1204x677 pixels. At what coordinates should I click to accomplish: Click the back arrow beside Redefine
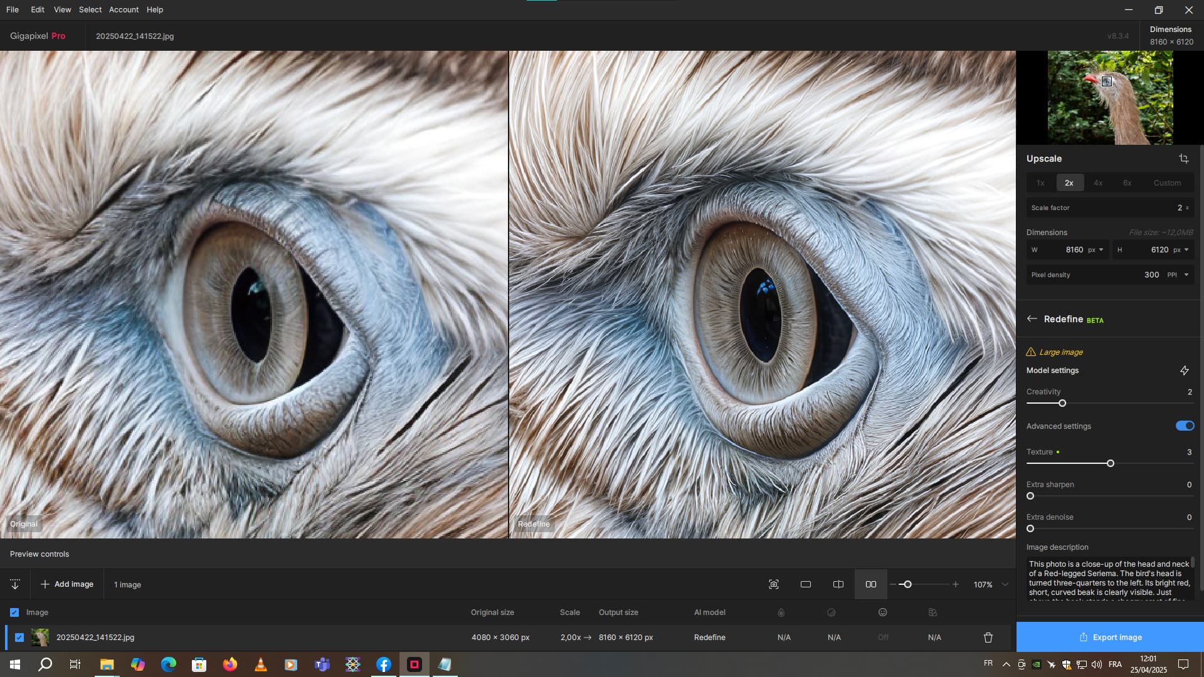[1032, 319]
